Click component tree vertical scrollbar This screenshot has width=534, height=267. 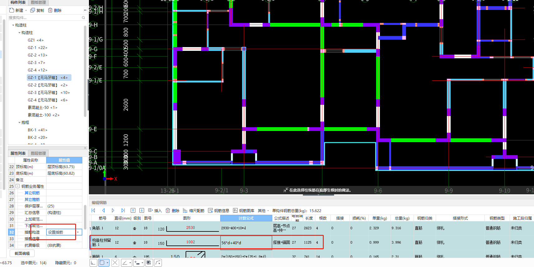point(85,72)
